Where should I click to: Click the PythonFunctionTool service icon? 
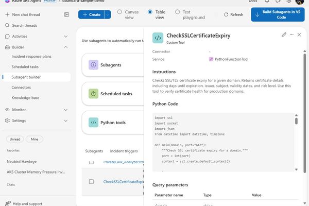(211, 59)
